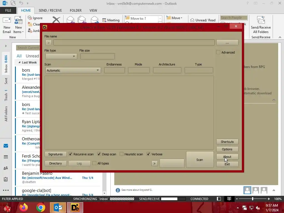Open the Inbox 8486 folder

(6, 64)
